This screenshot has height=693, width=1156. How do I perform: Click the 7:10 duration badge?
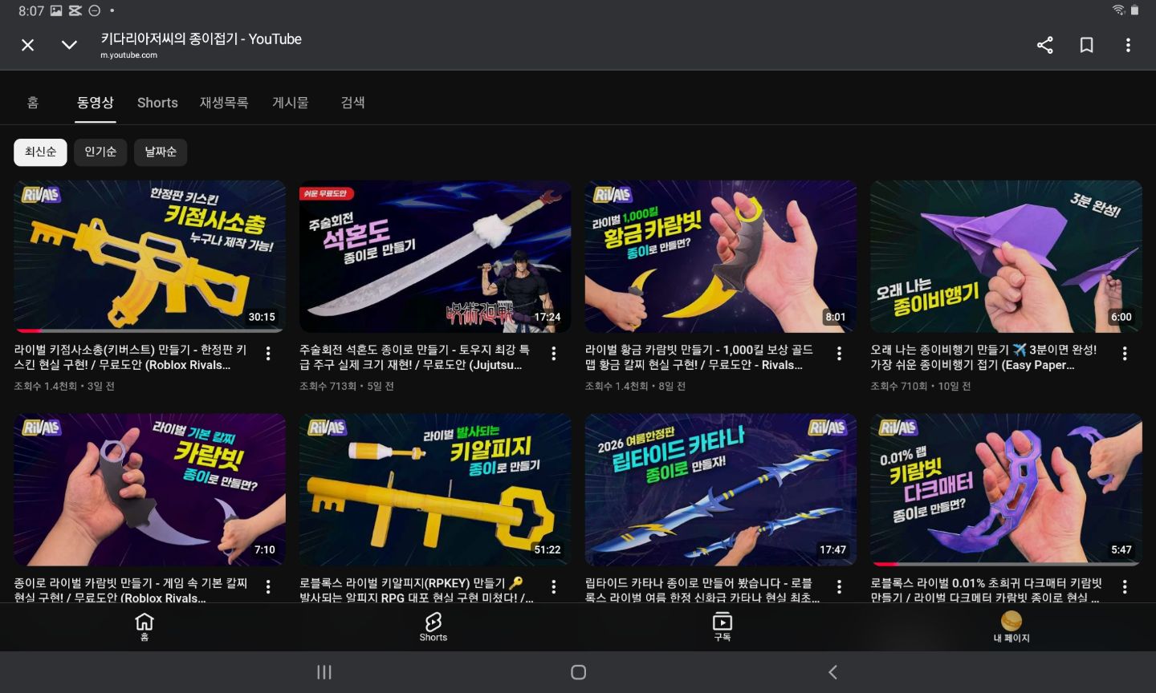coord(265,549)
